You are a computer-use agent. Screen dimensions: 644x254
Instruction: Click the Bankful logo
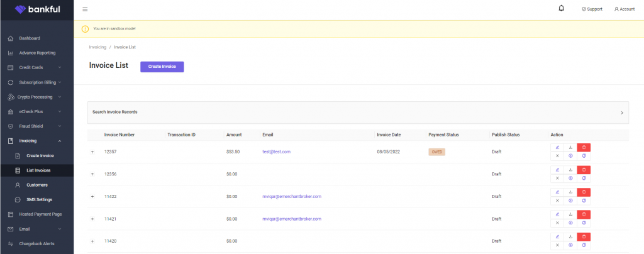pyautogui.click(x=37, y=9)
